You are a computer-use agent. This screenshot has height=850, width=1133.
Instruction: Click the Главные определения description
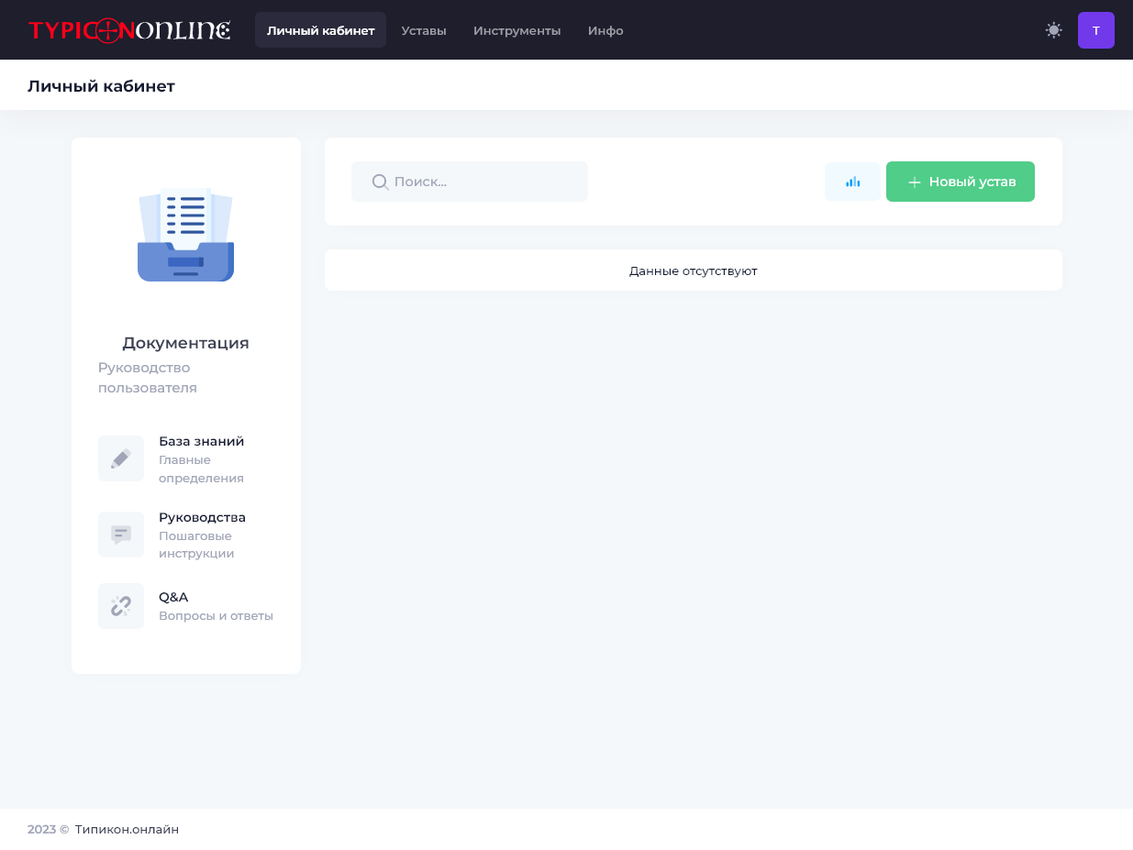[x=202, y=469]
